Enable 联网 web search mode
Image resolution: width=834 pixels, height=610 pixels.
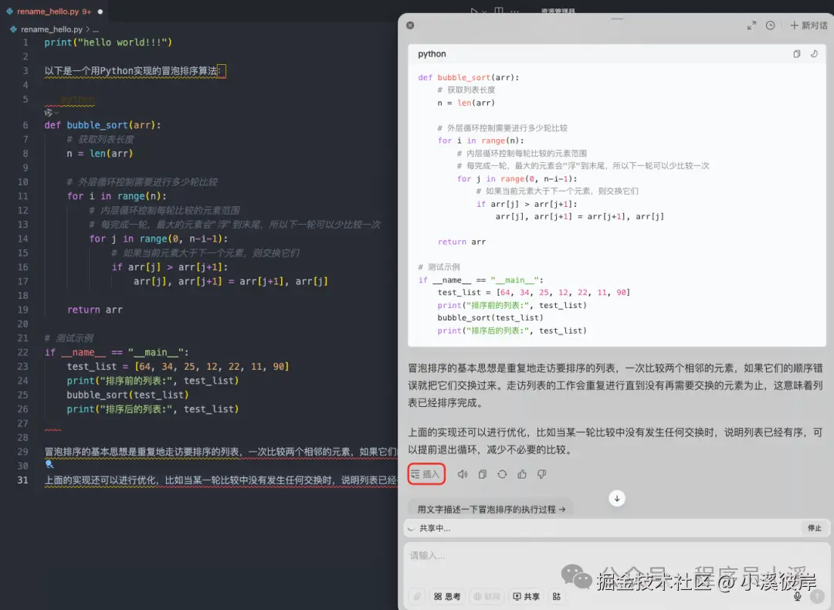(x=487, y=596)
